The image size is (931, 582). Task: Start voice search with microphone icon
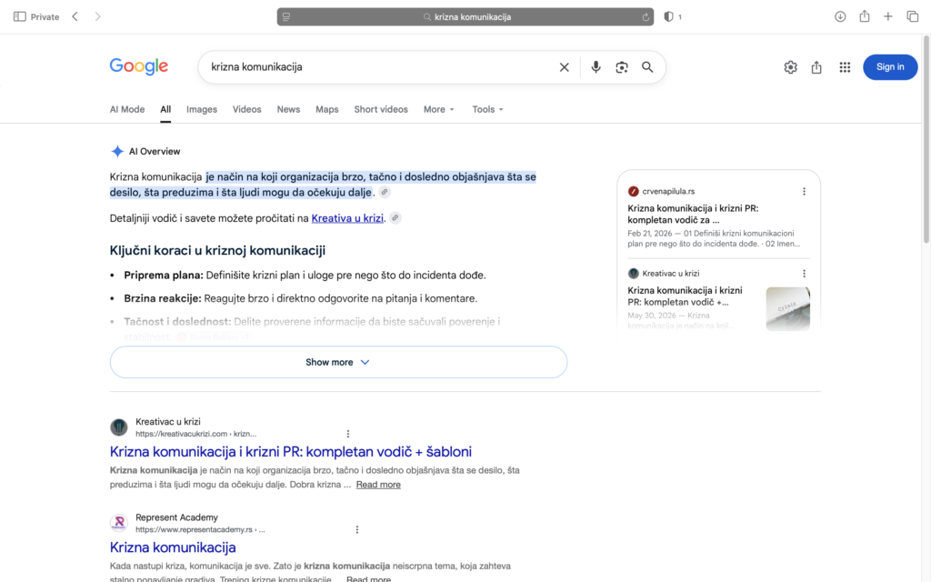coord(596,67)
